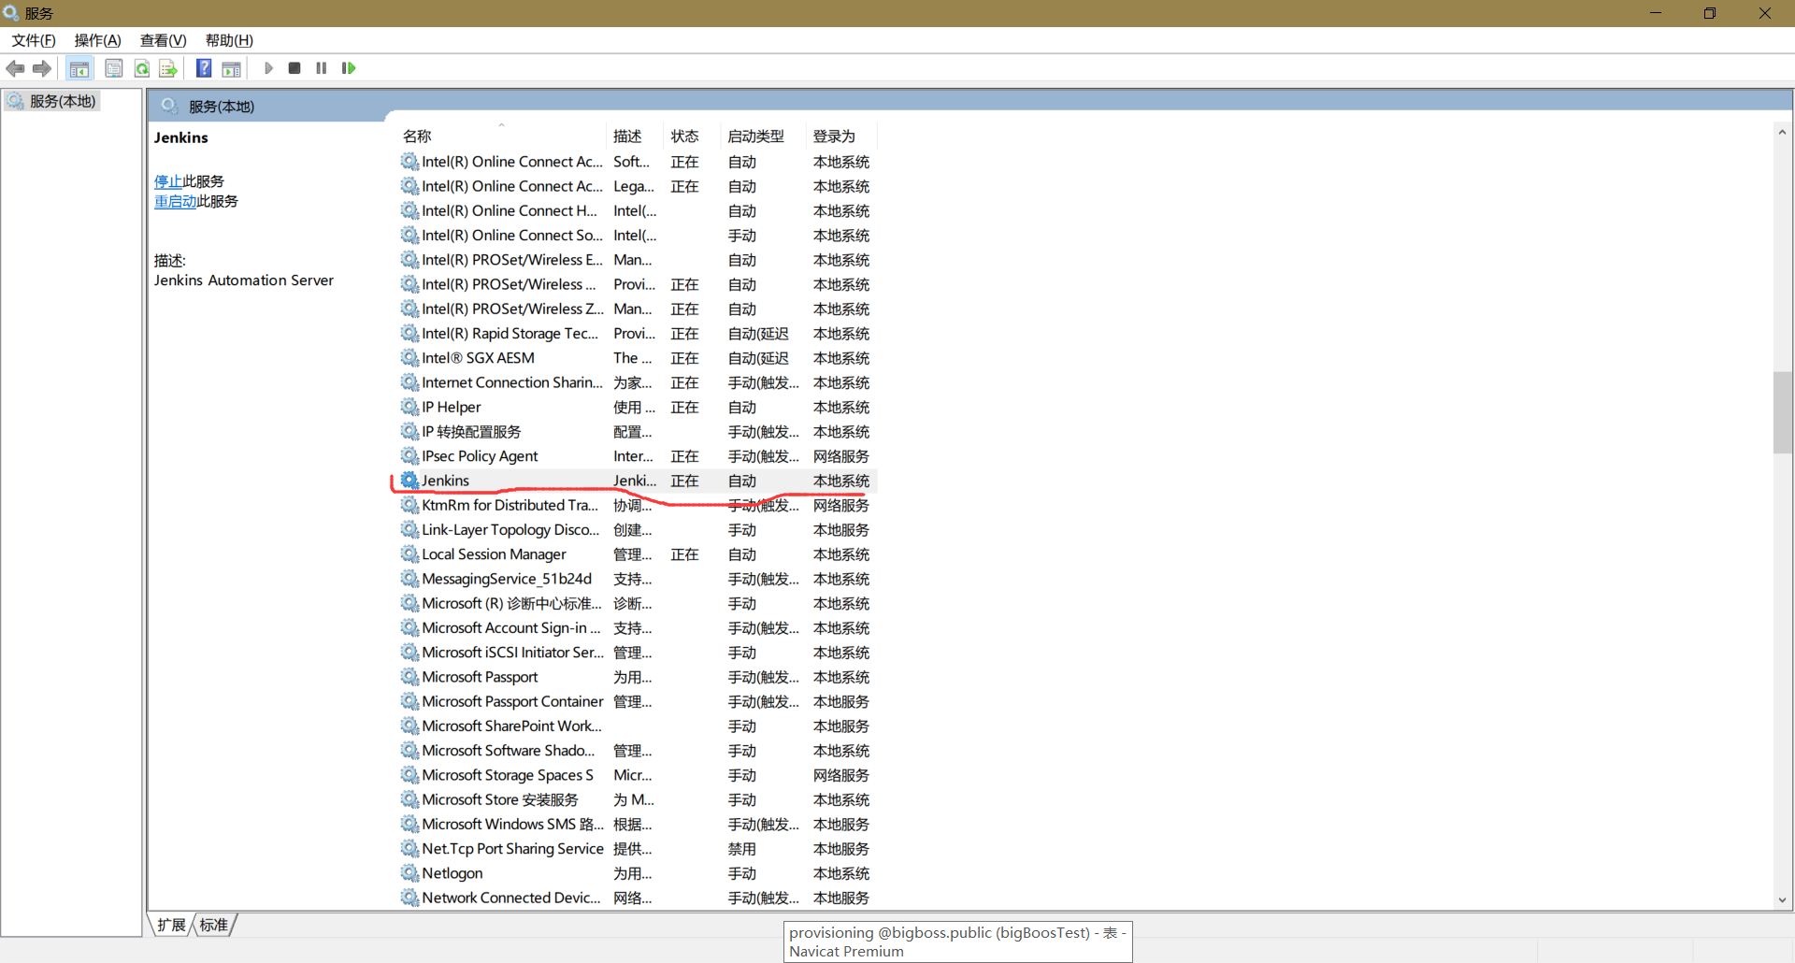Go back using the toolbar back arrow
This screenshot has height=963, width=1795.
(15, 68)
